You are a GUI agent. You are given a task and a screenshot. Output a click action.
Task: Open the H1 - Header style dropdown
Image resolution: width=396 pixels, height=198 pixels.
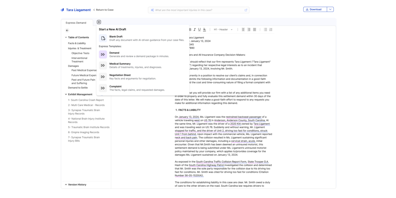(224, 29)
